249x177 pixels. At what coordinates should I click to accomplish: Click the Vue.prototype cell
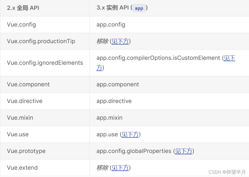point(26,151)
